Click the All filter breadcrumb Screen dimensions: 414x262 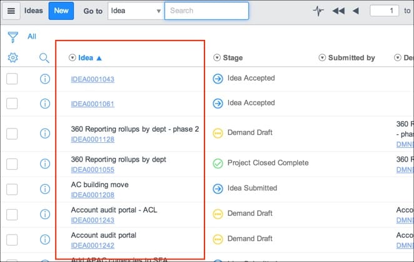pyautogui.click(x=32, y=37)
